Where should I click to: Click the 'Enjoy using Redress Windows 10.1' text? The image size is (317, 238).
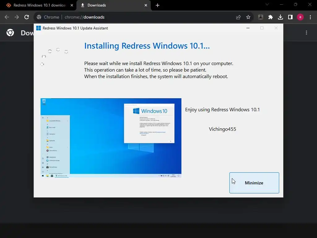point(222,110)
